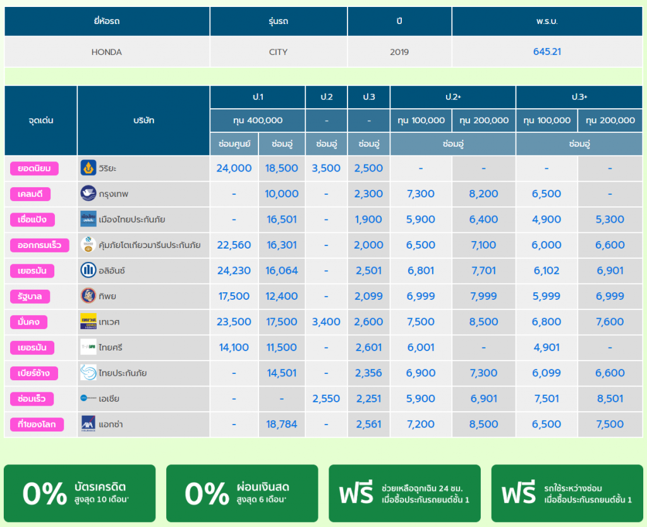This screenshot has width=647, height=527.
Task: Click the pink เชื่อแป้ง badge
Action: [x=32, y=220]
